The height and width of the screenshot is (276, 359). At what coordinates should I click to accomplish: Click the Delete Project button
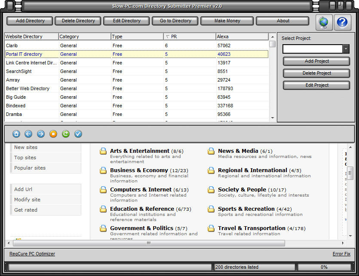click(316, 73)
